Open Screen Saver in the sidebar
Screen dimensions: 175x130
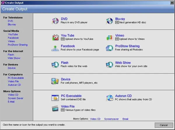click(x=15, y=98)
